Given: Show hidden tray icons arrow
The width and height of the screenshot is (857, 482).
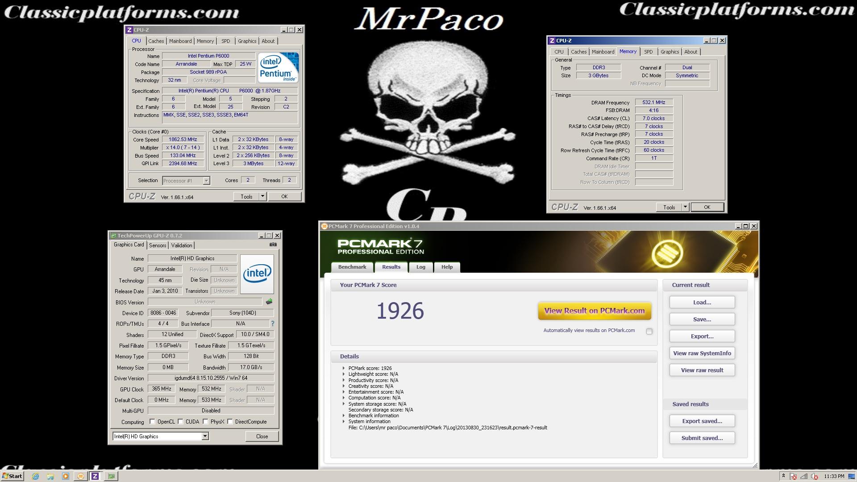Looking at the screenshot, I should pyautogui.click(x=783, y=476).
